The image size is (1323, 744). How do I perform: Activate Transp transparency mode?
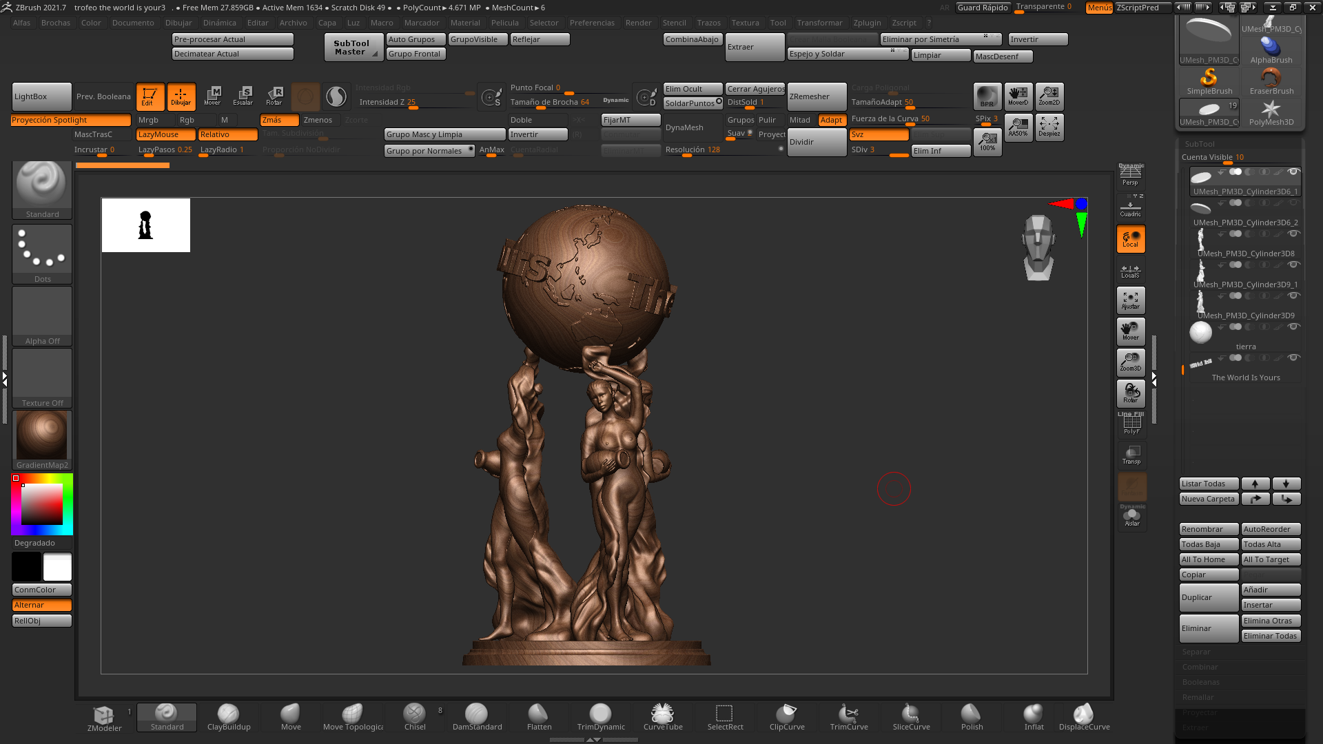[1131, 455]
